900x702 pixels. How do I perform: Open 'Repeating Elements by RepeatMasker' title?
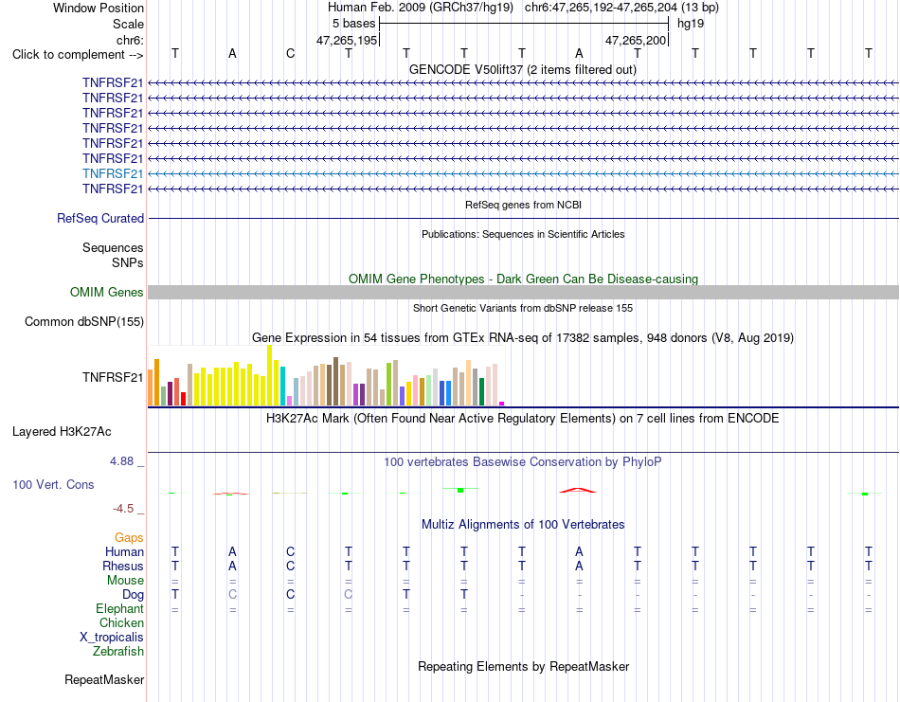(x=523, y=666)
